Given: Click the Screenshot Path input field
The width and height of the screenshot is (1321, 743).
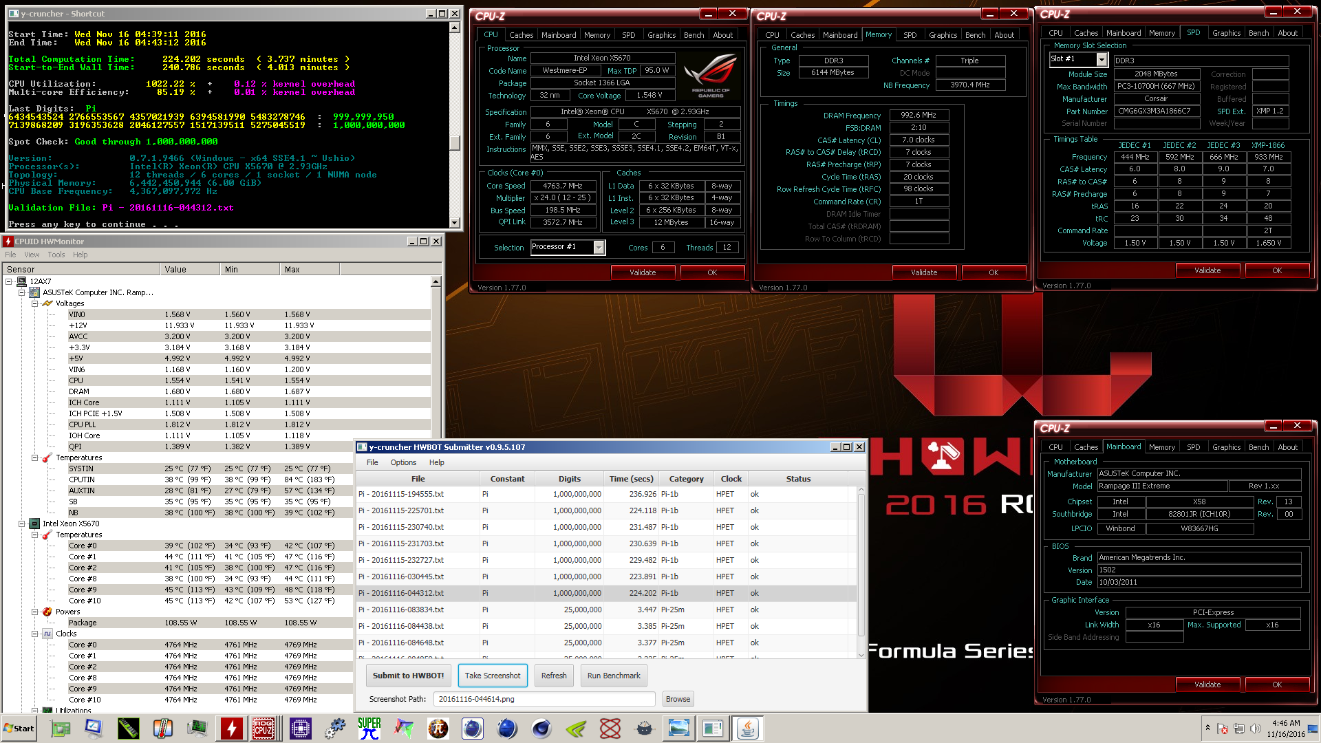Looking at the screenshot, I should pyautogui.click(x=544, y=699).
